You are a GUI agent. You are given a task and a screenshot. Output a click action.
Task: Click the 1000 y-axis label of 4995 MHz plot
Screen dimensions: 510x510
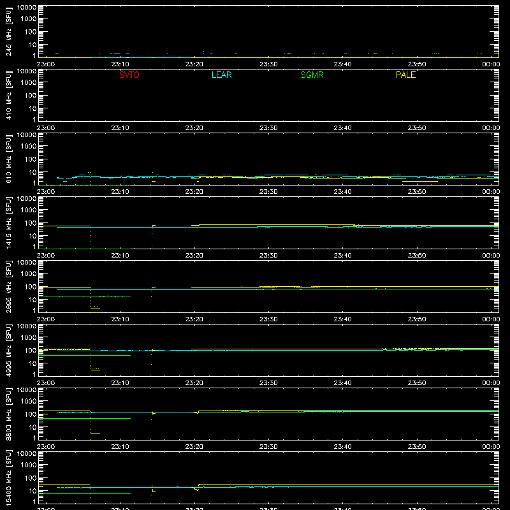coord(29,338)
